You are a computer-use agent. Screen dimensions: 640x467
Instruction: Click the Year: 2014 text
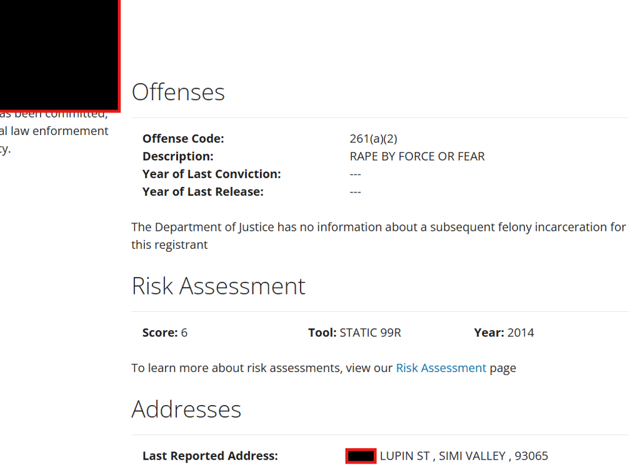point(504,333)
